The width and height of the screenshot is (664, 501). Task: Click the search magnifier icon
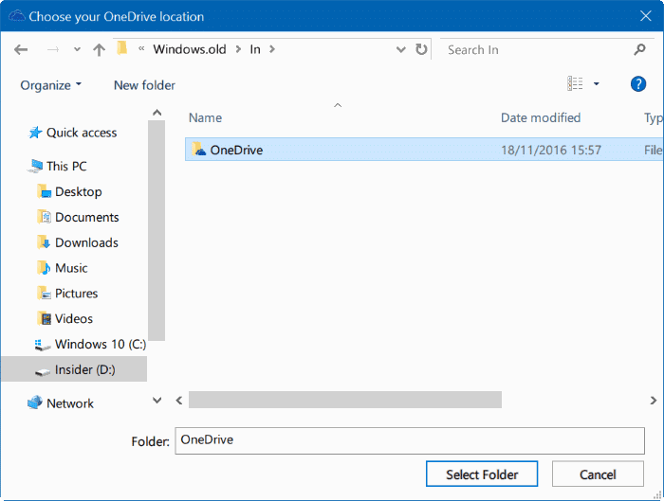coord(640,50)
